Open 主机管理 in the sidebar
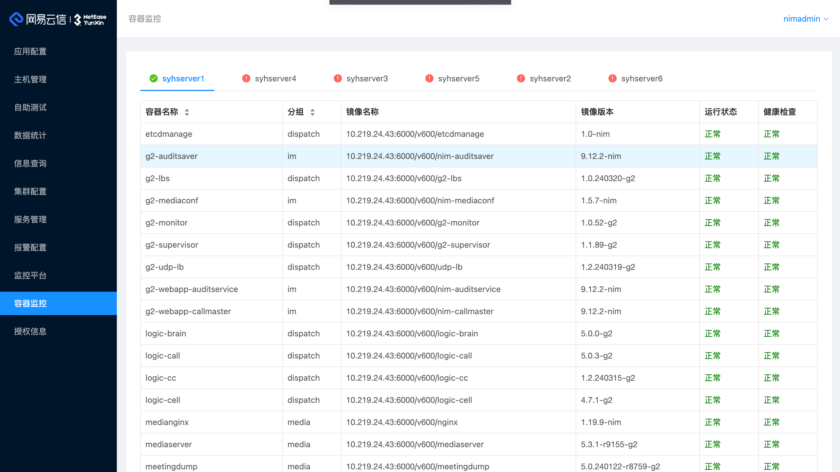This screenshot has height=472, width=840. point(30,79)
